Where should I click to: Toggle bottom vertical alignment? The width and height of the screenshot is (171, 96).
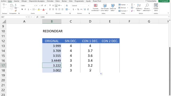(56, 5)
